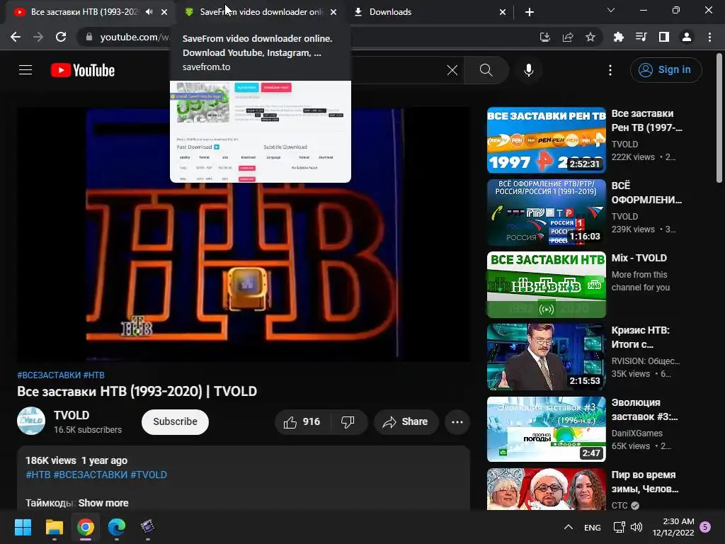Open the TVOLD channel avatar
The image size is (725, 544).
[x=31, y=421]
